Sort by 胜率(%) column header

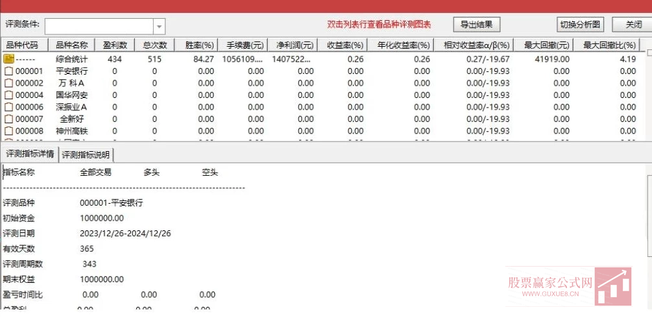click(x=197, y=45)
